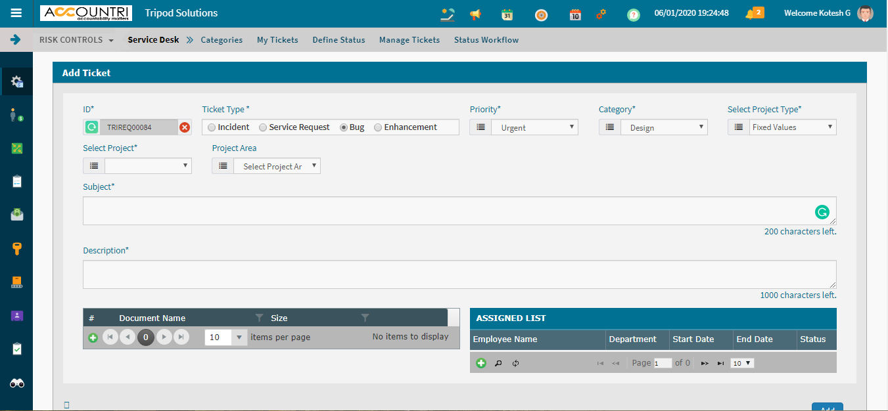Open the Define Status tab
This screenshot has height=411, width=888.
tap(339, 40)
